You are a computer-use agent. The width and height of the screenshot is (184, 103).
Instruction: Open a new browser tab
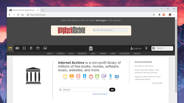tap(43, 10)
